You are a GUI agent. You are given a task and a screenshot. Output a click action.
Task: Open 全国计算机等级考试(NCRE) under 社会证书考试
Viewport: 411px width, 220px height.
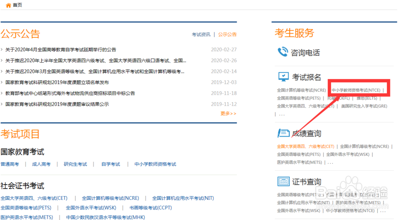110,198
